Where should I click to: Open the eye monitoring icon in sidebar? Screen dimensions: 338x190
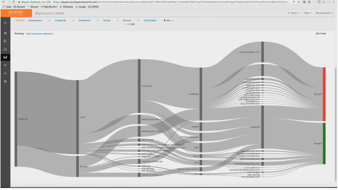5,65
